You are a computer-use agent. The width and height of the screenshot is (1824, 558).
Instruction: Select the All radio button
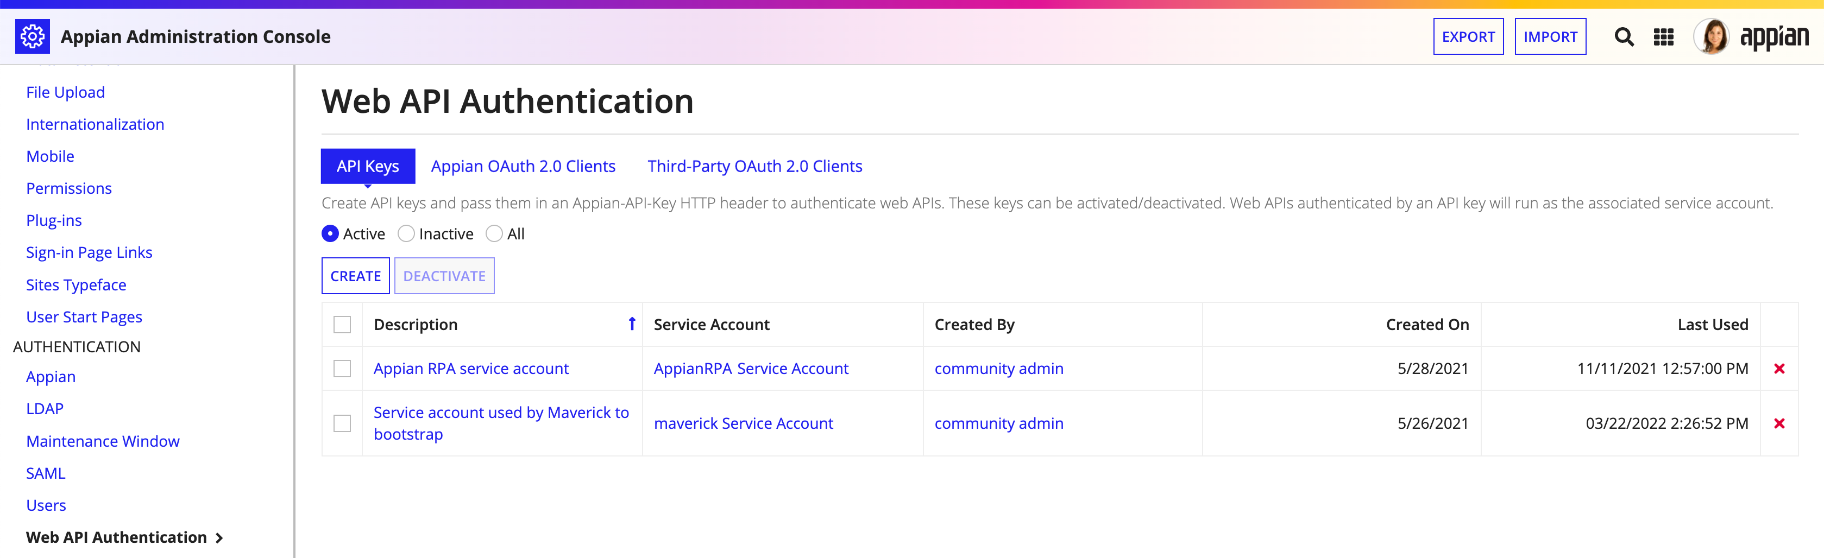coord(494,233)
